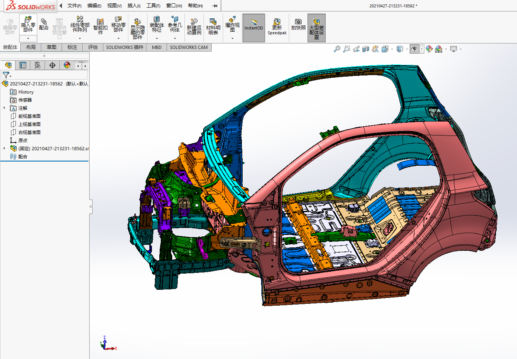
Task: Open the Section View tool in view toolbar
Action: pos(365,49)
